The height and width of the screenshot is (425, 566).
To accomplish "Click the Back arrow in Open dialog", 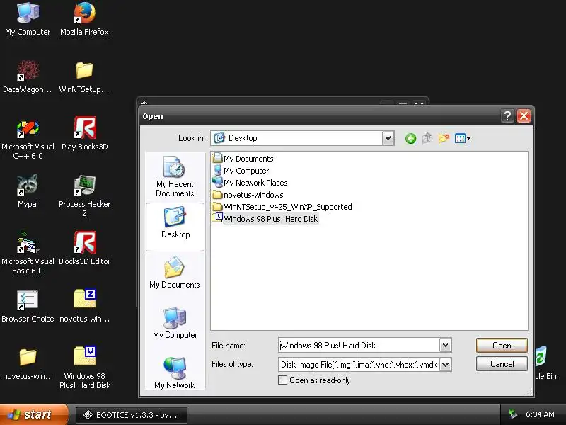I will pyautogui.click(x=410, y=138).
